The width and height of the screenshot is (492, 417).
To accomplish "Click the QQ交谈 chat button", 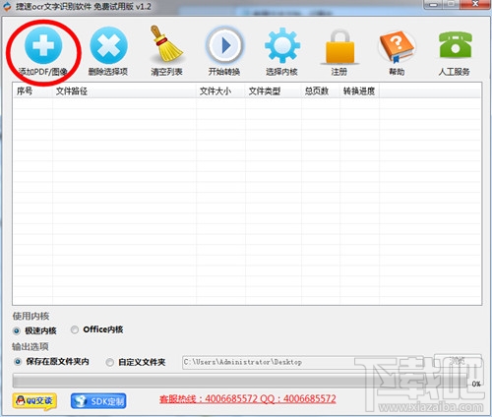I will [34, 401].
